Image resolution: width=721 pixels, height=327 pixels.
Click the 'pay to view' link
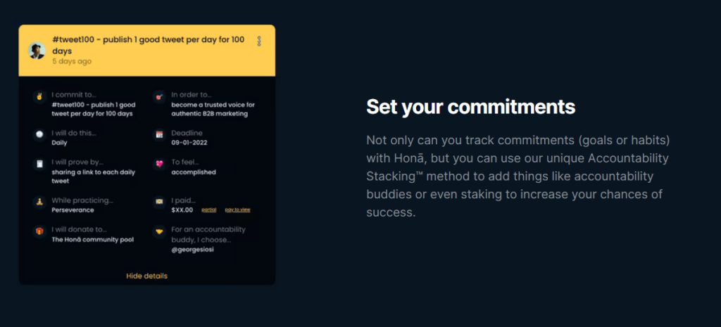point(237,210)
